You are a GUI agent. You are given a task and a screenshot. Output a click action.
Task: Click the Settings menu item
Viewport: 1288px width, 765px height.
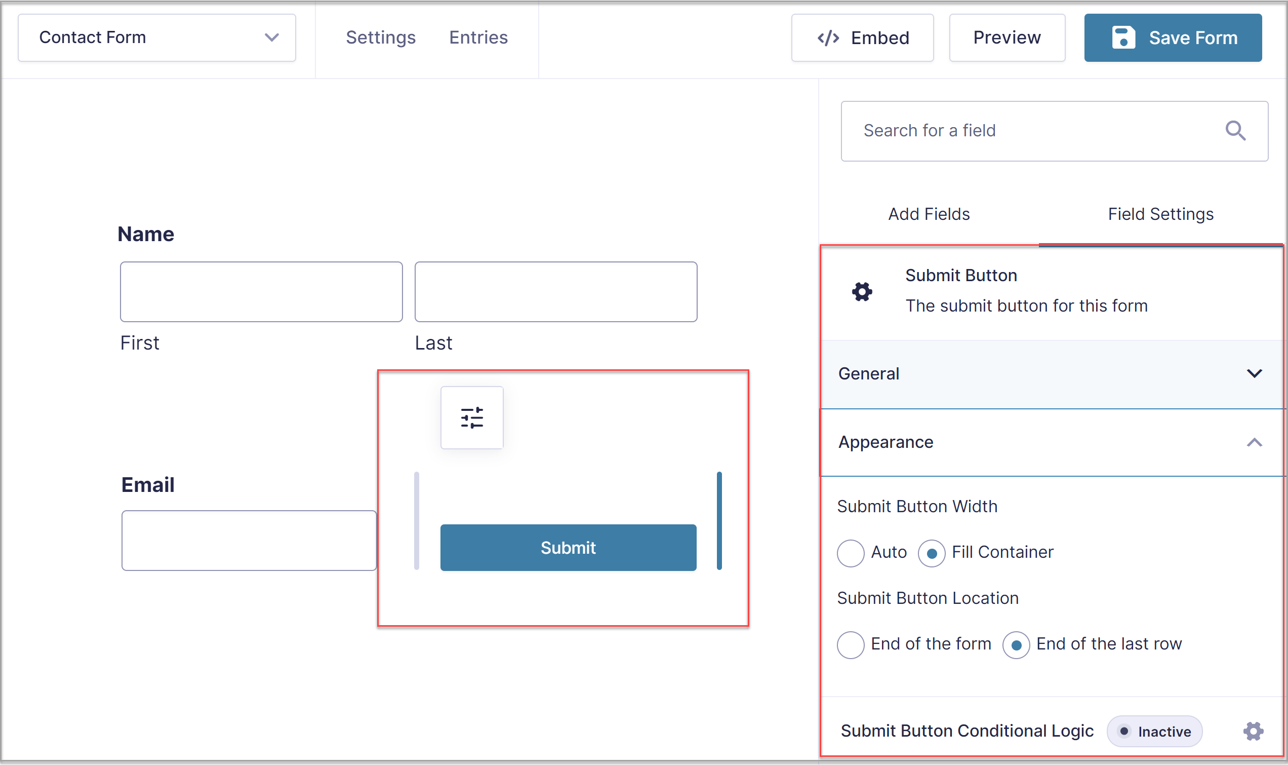pyautogui.click(x=381, y=37)
